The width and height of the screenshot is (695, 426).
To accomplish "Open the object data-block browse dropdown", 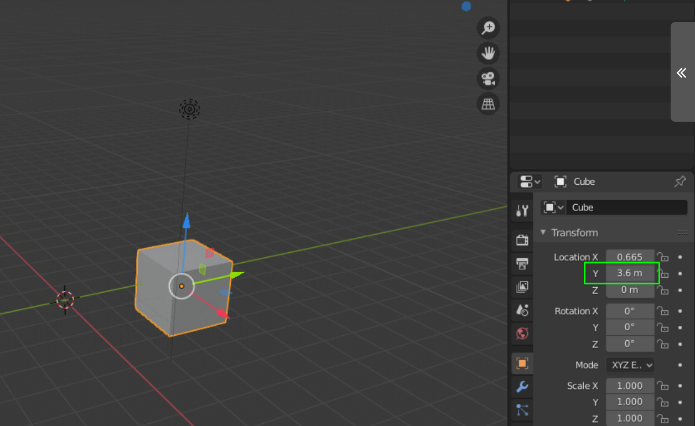I will point(553,207).
